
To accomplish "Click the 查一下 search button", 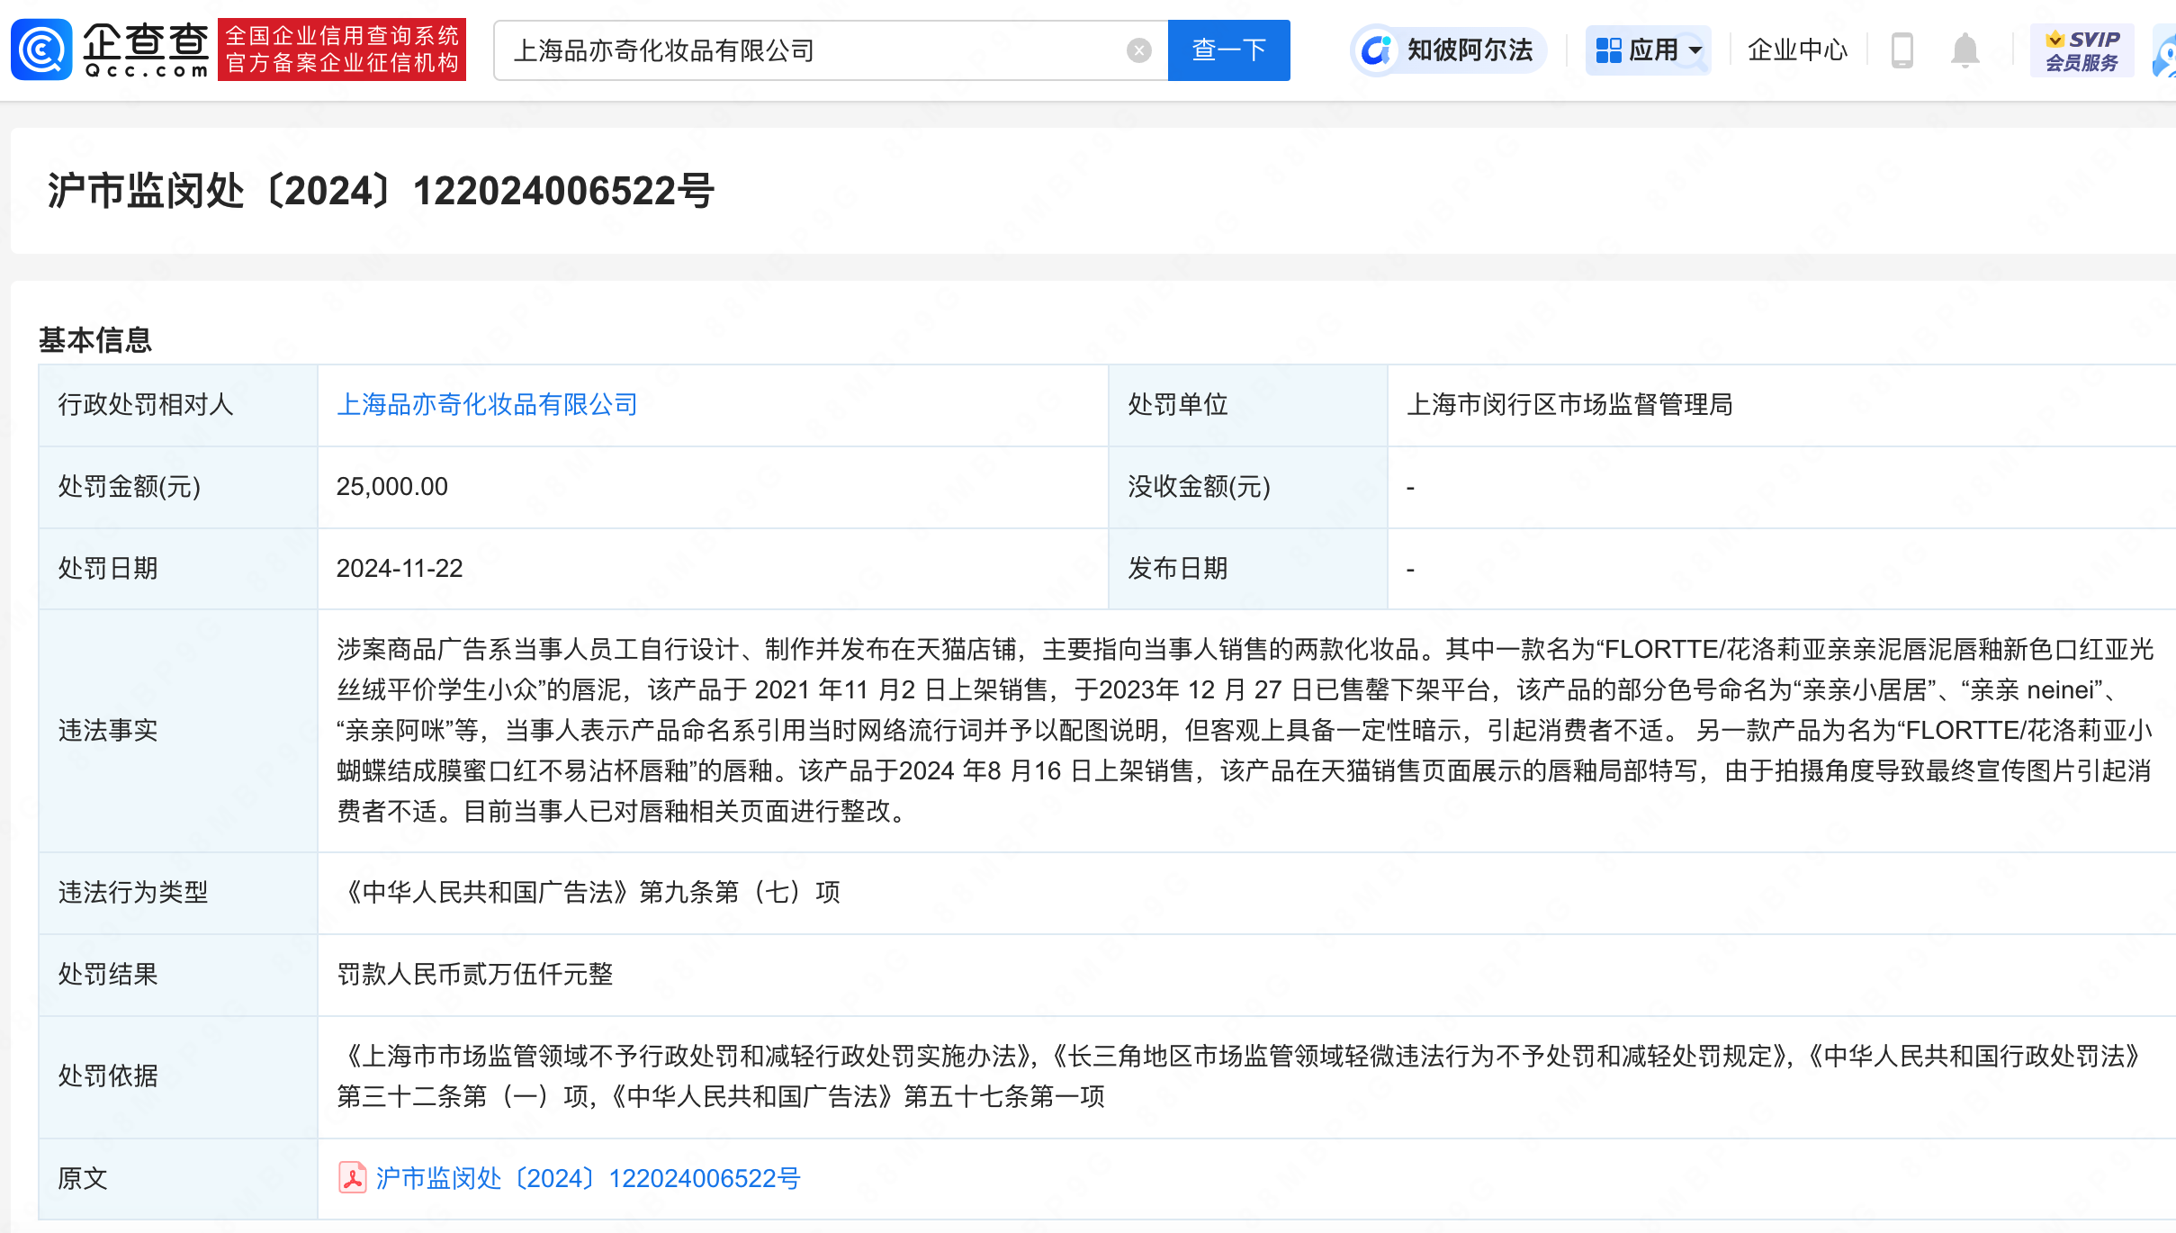I will point(1228,50).
